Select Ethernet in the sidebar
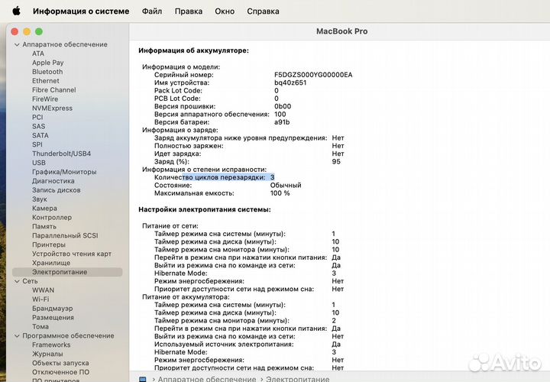Image resolution: width=550 pixels, height=382 pixels. 46,81
